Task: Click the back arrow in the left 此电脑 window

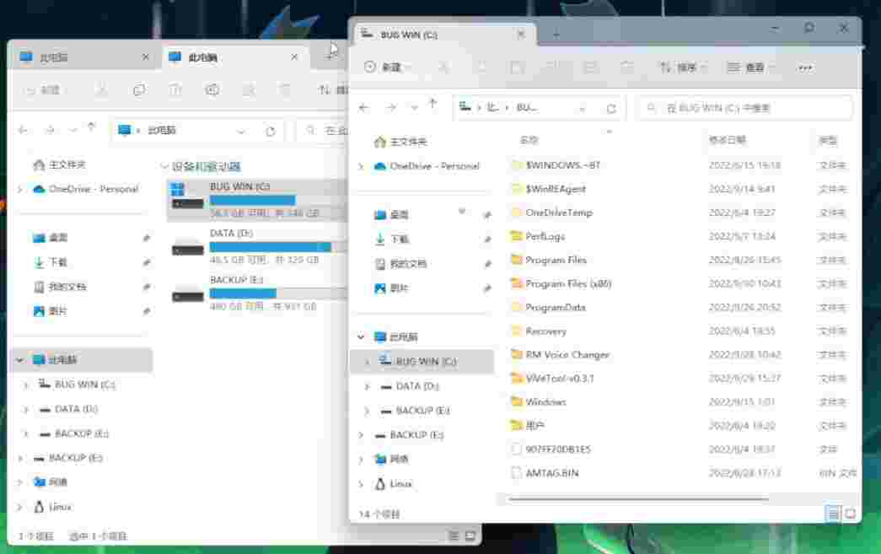Action: coord(23,131)
